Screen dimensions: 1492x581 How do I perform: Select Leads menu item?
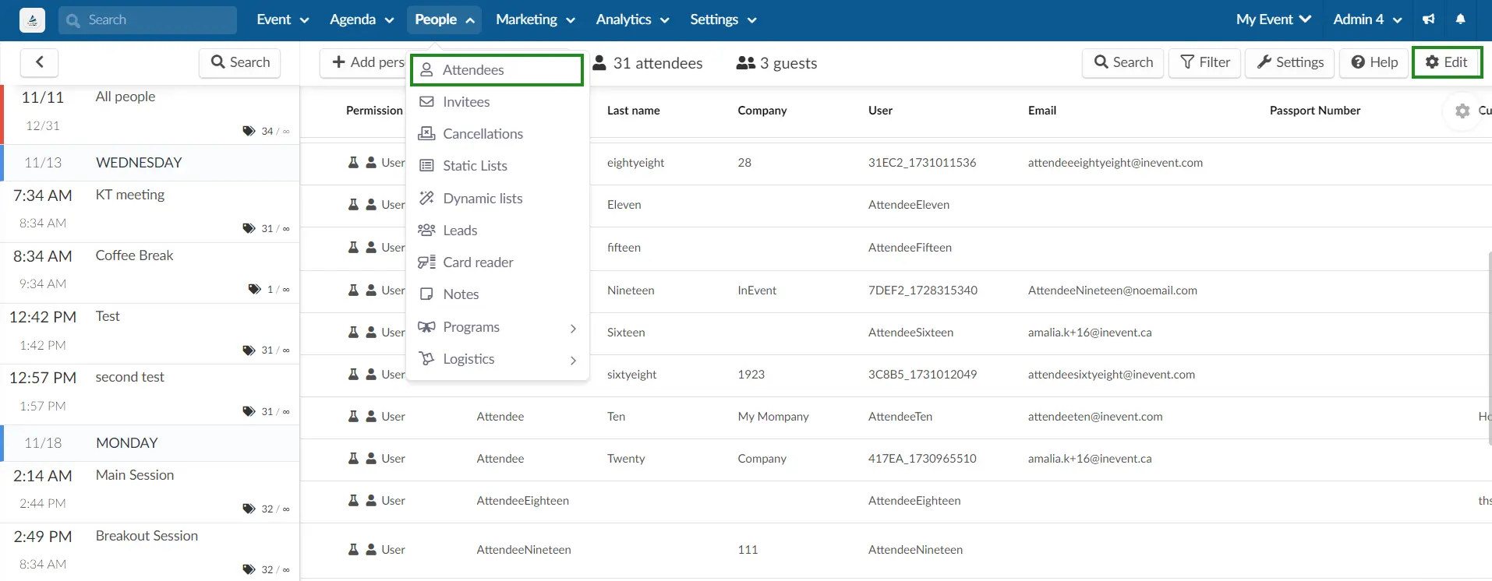pyautogui.click(x=497, y=231)
